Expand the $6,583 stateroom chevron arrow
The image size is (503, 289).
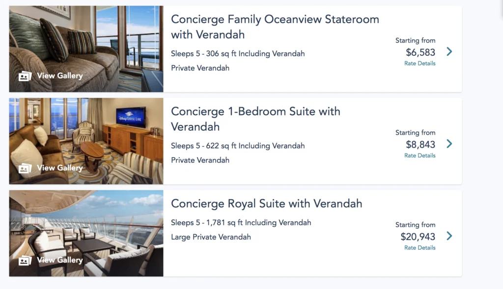[x=449, y=51]
